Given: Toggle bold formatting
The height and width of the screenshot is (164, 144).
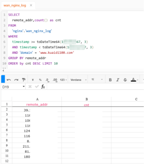Looking at the screenshot, I should point(110,80).
